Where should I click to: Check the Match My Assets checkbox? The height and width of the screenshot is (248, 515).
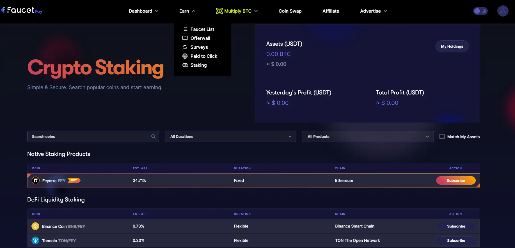point(442,136)
